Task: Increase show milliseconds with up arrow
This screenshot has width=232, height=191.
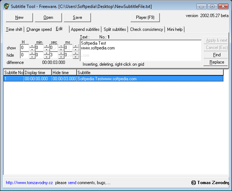Action: click(76, 46)
